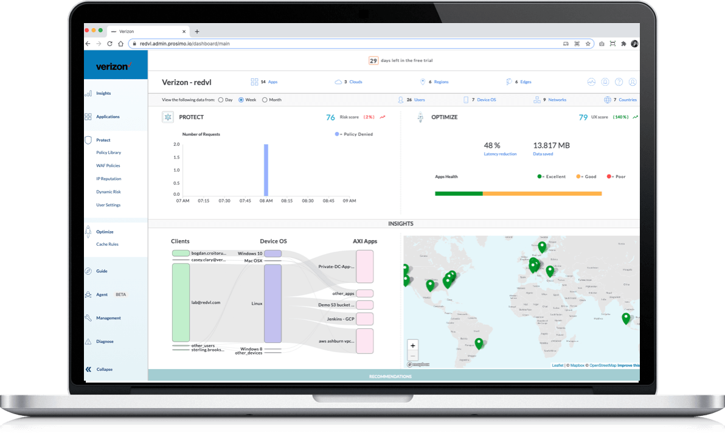Click the help question mark icon
Screen dimensions: 725x433
click(x=619, y=81)
